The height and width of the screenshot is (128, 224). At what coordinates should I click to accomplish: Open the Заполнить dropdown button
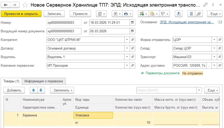coord(62,90)
